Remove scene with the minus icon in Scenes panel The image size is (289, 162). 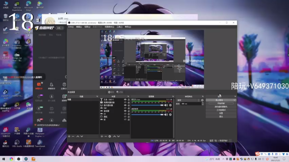click(x=73, y=136)
